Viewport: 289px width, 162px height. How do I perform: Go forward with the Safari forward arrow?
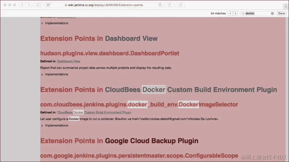pos(29,5)
